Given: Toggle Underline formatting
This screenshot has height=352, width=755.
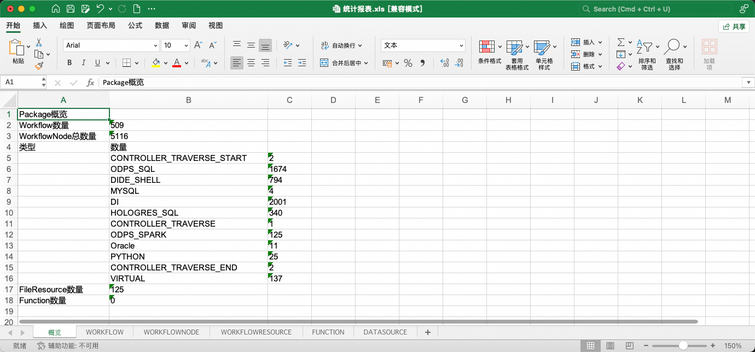Looking at the screenshot, I should coord(98,63).
